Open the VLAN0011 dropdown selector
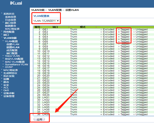 (x=51, y=21)
